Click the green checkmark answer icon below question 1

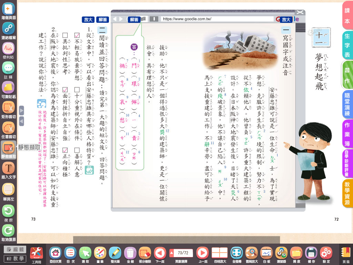pyautogui.click(x=89, y=170)
